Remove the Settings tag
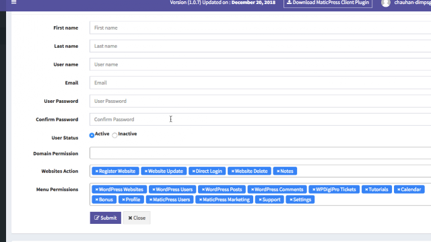Image resolution: width=431 pixels, height=242 pixels. tap(291, 200)
